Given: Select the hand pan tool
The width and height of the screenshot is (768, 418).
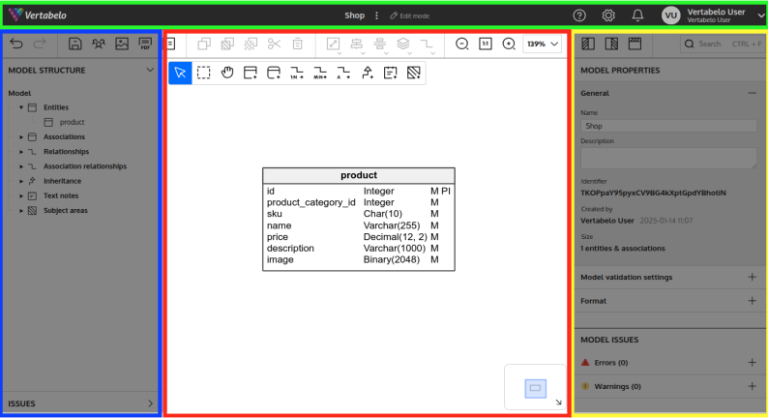Looking at the screenshot, I should click(x=227, y=73).
